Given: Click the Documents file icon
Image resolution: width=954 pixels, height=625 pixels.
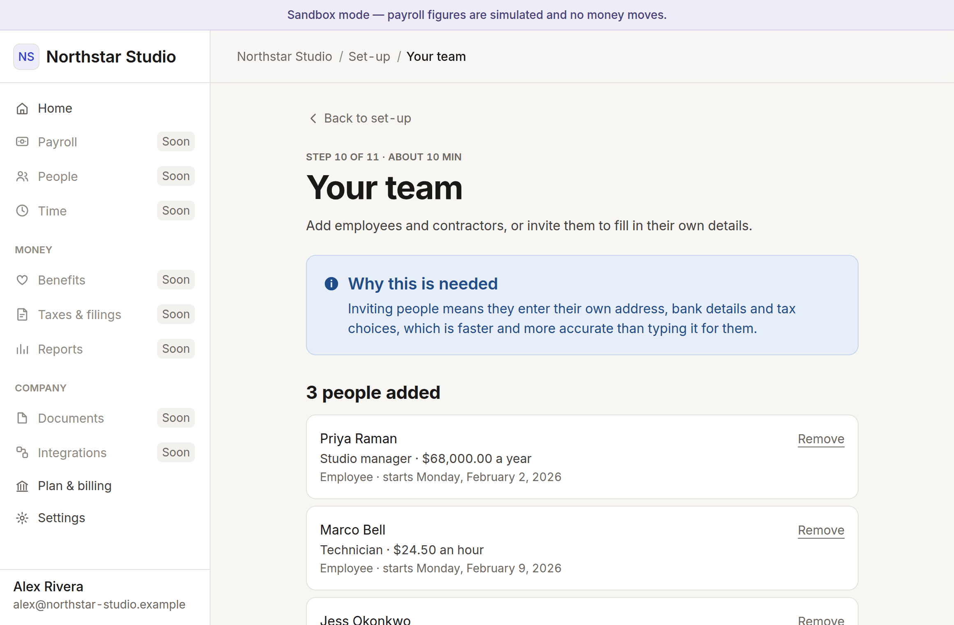Looking at the screenshot, I should tap(22, 418).
